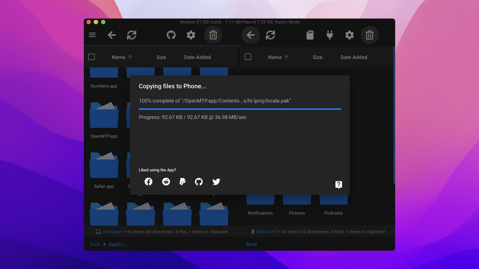The height and width of the screenshot is (269, 479).
Task: Toggle select-all checkbox in Computer pane
Action: [x=92, y=57]
